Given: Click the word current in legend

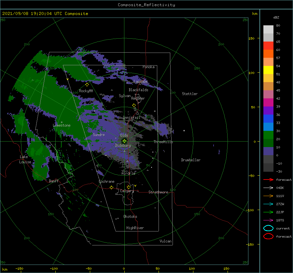Looking at the screenshot, I should point(283,228).
